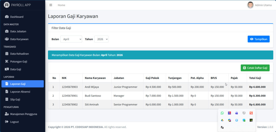This screenshot has height=132, width=276.
Task: Click the printer icon on Cetak Daftar Gaji
Action: tap(244, 68)
